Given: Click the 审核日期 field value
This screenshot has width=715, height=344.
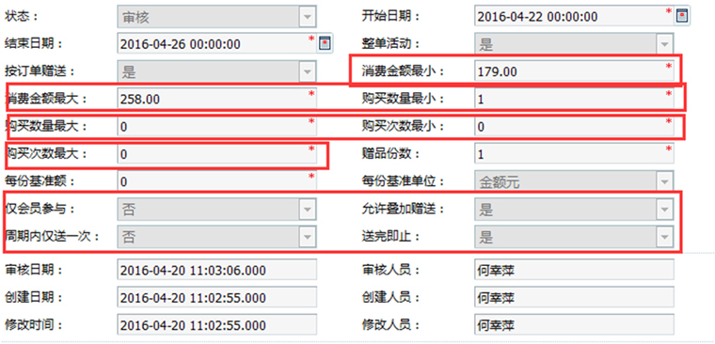Looking at the screenshot, I should [216, 270].
